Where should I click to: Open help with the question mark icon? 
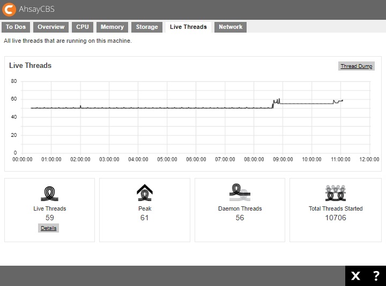point(376,276)
